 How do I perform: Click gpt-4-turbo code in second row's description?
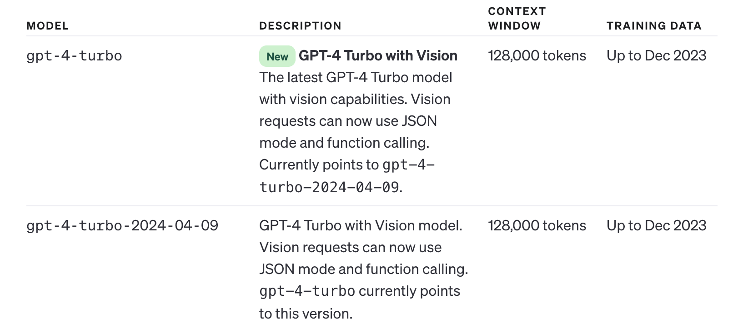pos(307,291)
